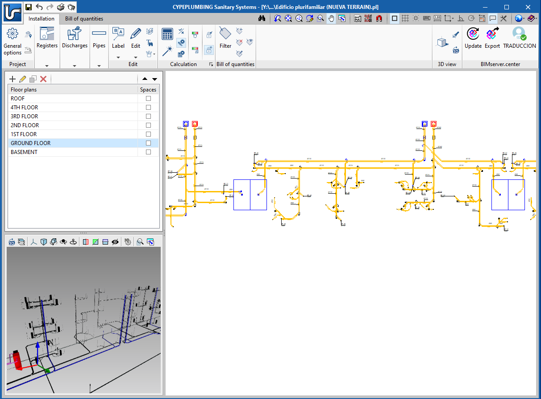This screenshot has width=541, height=399.
Task: Toggle Spaces checkbox for GROUND FLOOR
Action: [149, 143]
